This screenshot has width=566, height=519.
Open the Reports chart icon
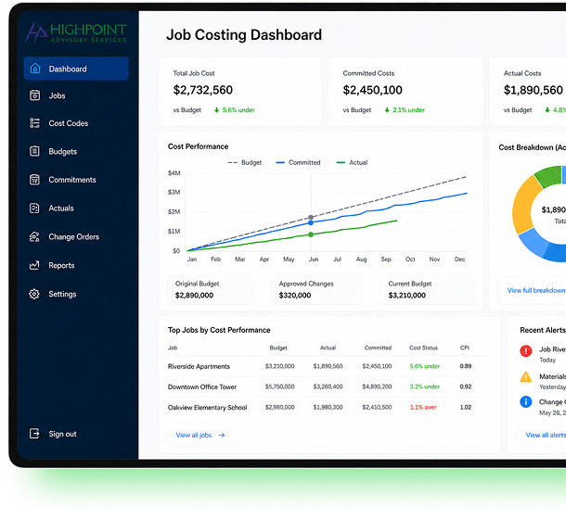point(34,265)
